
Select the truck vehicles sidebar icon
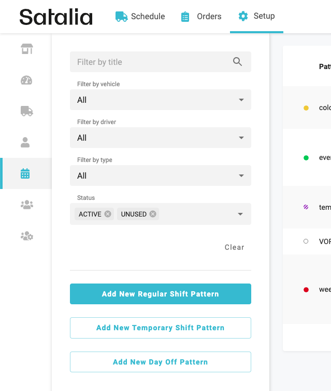pyautogui.click(x=26, y=111)
